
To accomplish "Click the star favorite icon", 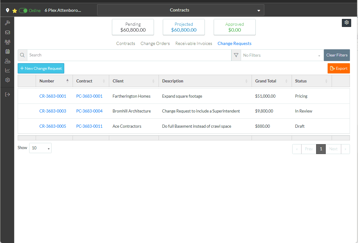I will tap(15, 11).
